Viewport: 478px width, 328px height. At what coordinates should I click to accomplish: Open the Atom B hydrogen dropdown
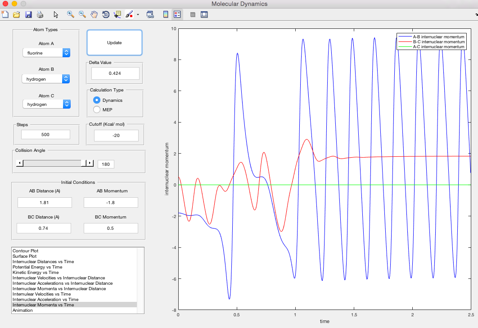pos(46,79)
